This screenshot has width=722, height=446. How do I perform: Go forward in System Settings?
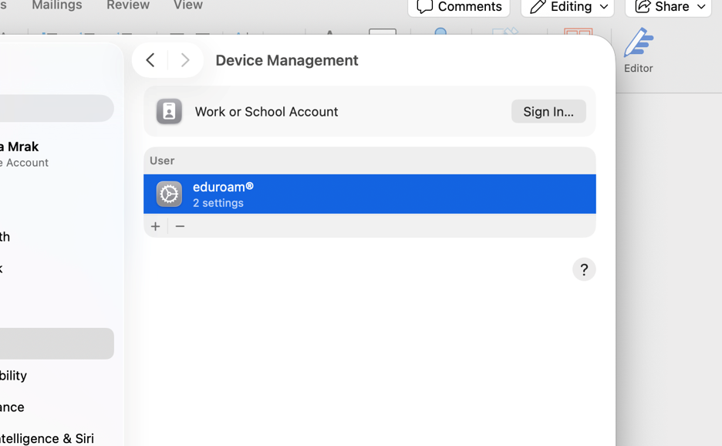tap(185, 60)
